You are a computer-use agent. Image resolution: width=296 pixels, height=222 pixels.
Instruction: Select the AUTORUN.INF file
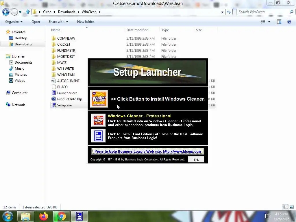pos(68,81)
